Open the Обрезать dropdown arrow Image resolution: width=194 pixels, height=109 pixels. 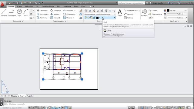pyautogui.click(x=75, y=11)
